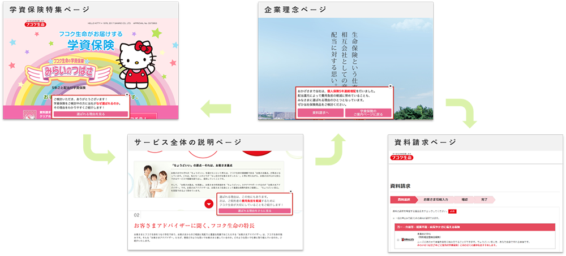Close the popup on the 企業理念 page
The image size is (566, 256).
coord(390,86)
